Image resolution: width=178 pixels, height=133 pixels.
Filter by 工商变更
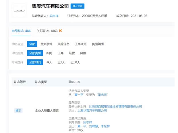pyautogui.click(x=81, y=44)
